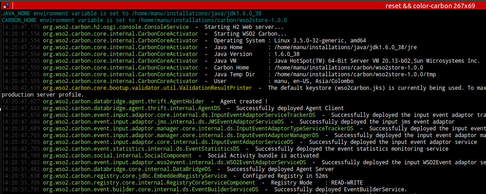
Task: Click 'Configured Registry in 52ms' message
Action: click(x=285, y=176)
